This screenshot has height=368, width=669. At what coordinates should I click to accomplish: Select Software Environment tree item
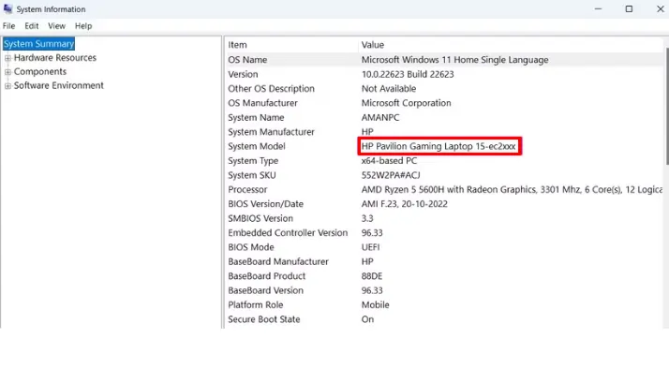[x=58, y=85]
